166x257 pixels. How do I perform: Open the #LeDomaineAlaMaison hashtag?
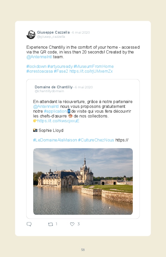55,140
